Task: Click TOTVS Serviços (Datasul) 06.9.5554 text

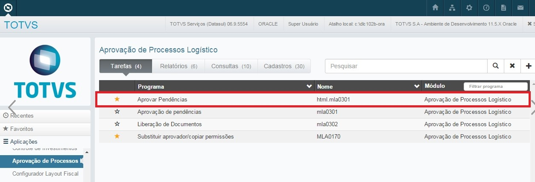Action: pyautogui.click(x=208, y=24)
